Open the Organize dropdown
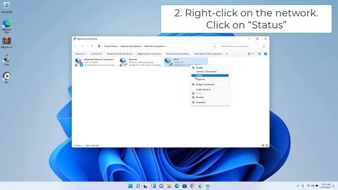The image size is (338, 190). (x=80, y=54)
